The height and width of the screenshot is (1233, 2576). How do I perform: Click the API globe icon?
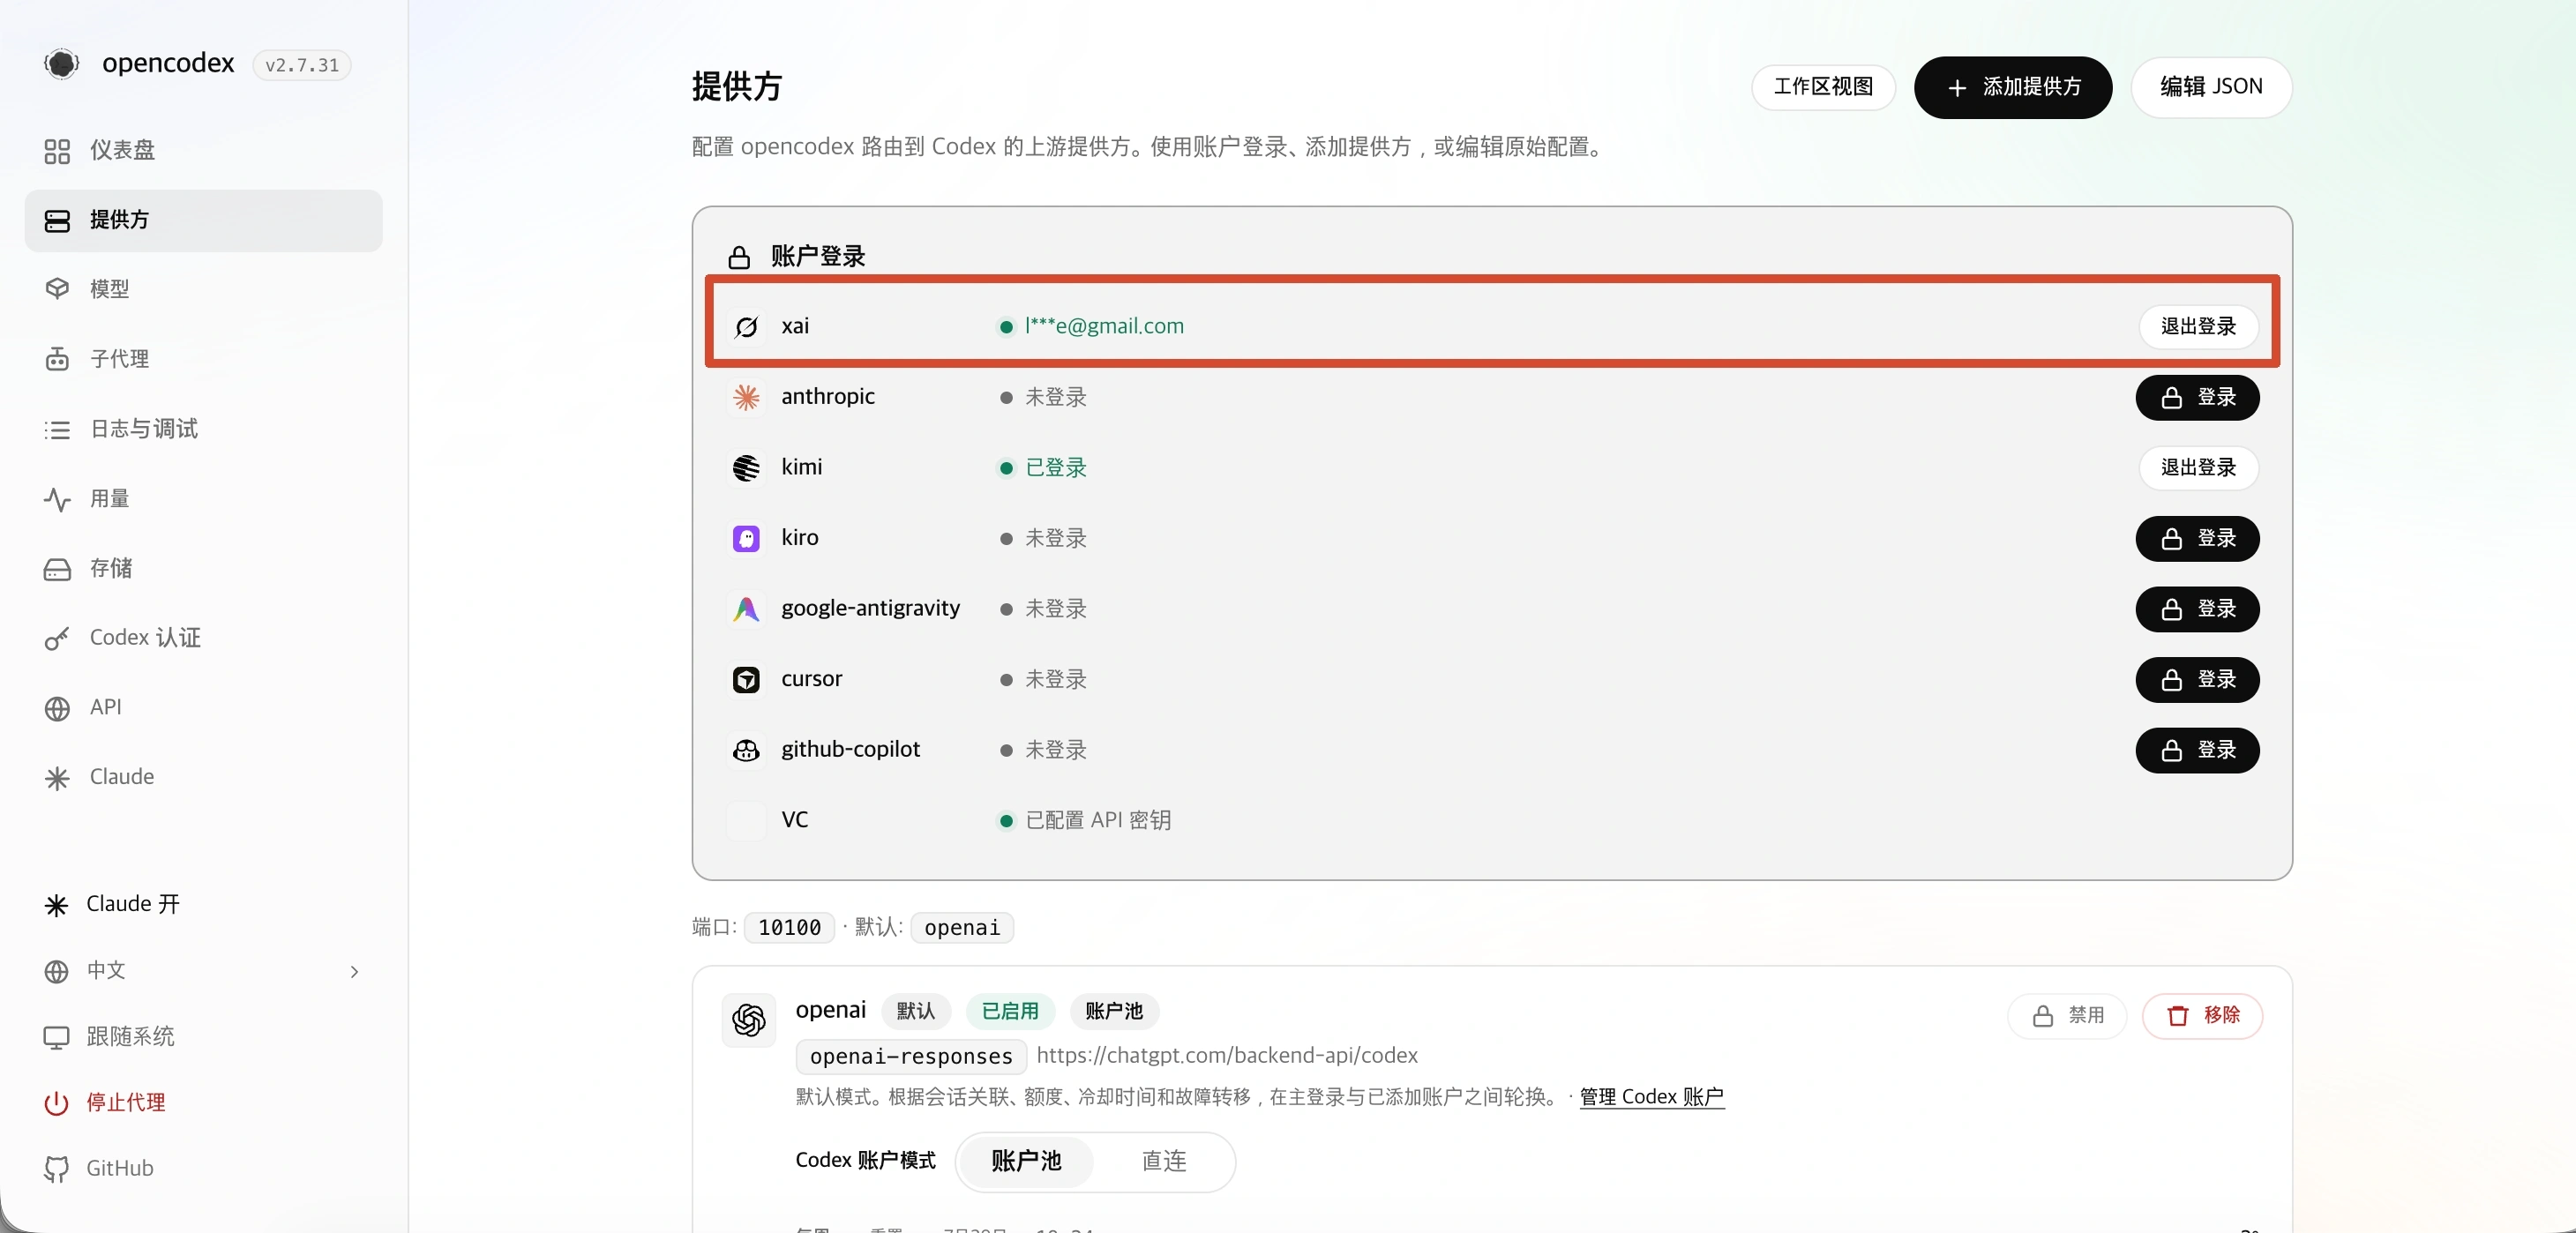(57, 709)
